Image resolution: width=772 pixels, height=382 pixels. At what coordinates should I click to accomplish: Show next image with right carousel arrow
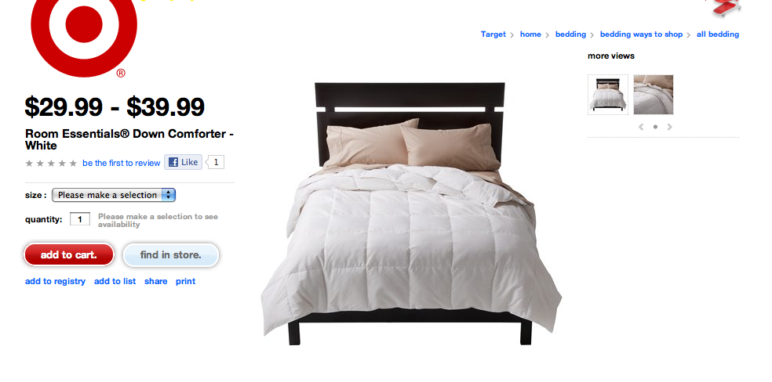(669, 127)
